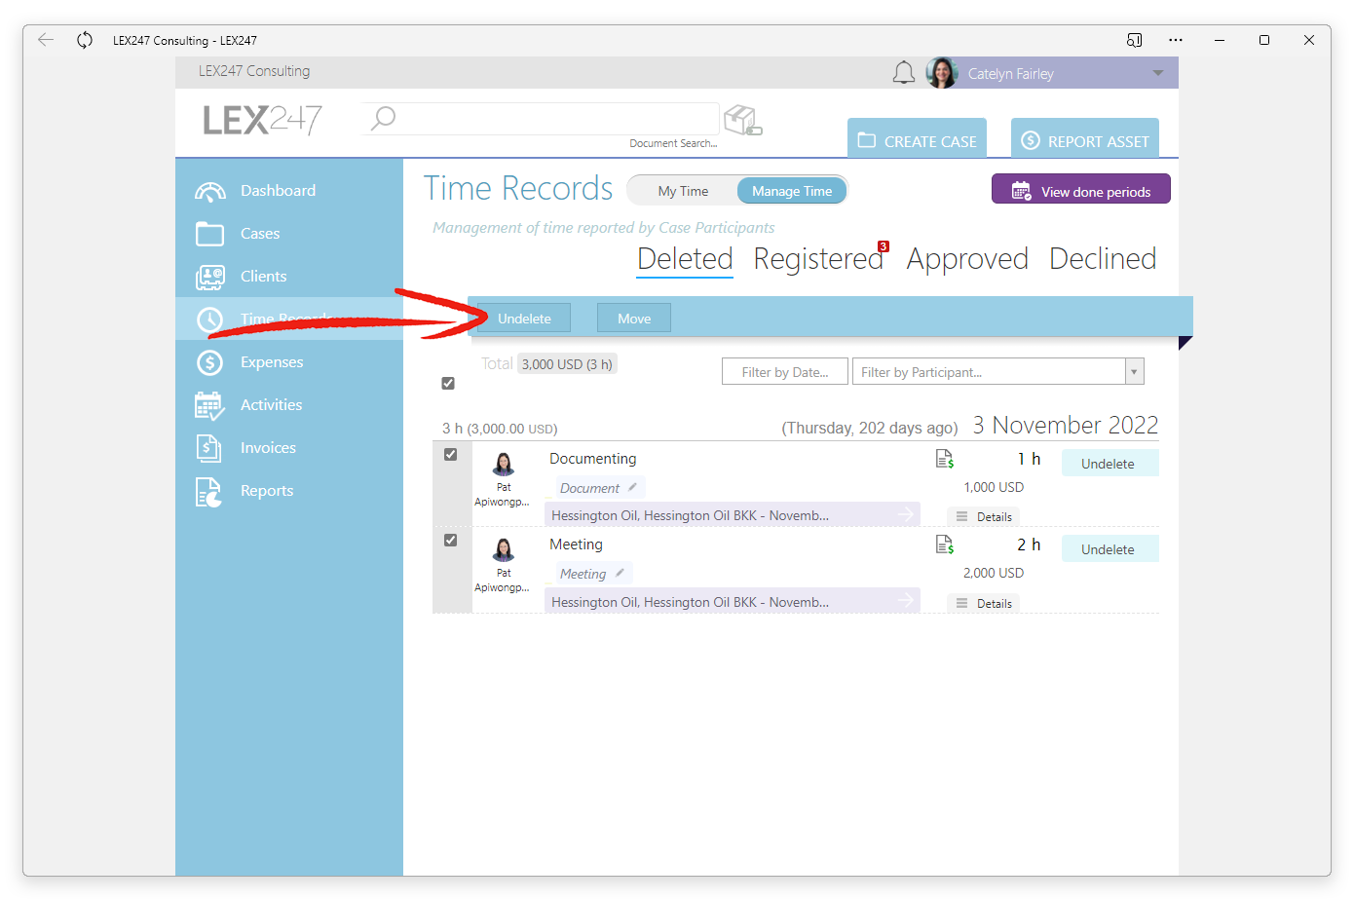Click the billable icon on Documenting record
This screenshot has height=901, width=1354.
[x=945, y=459]
